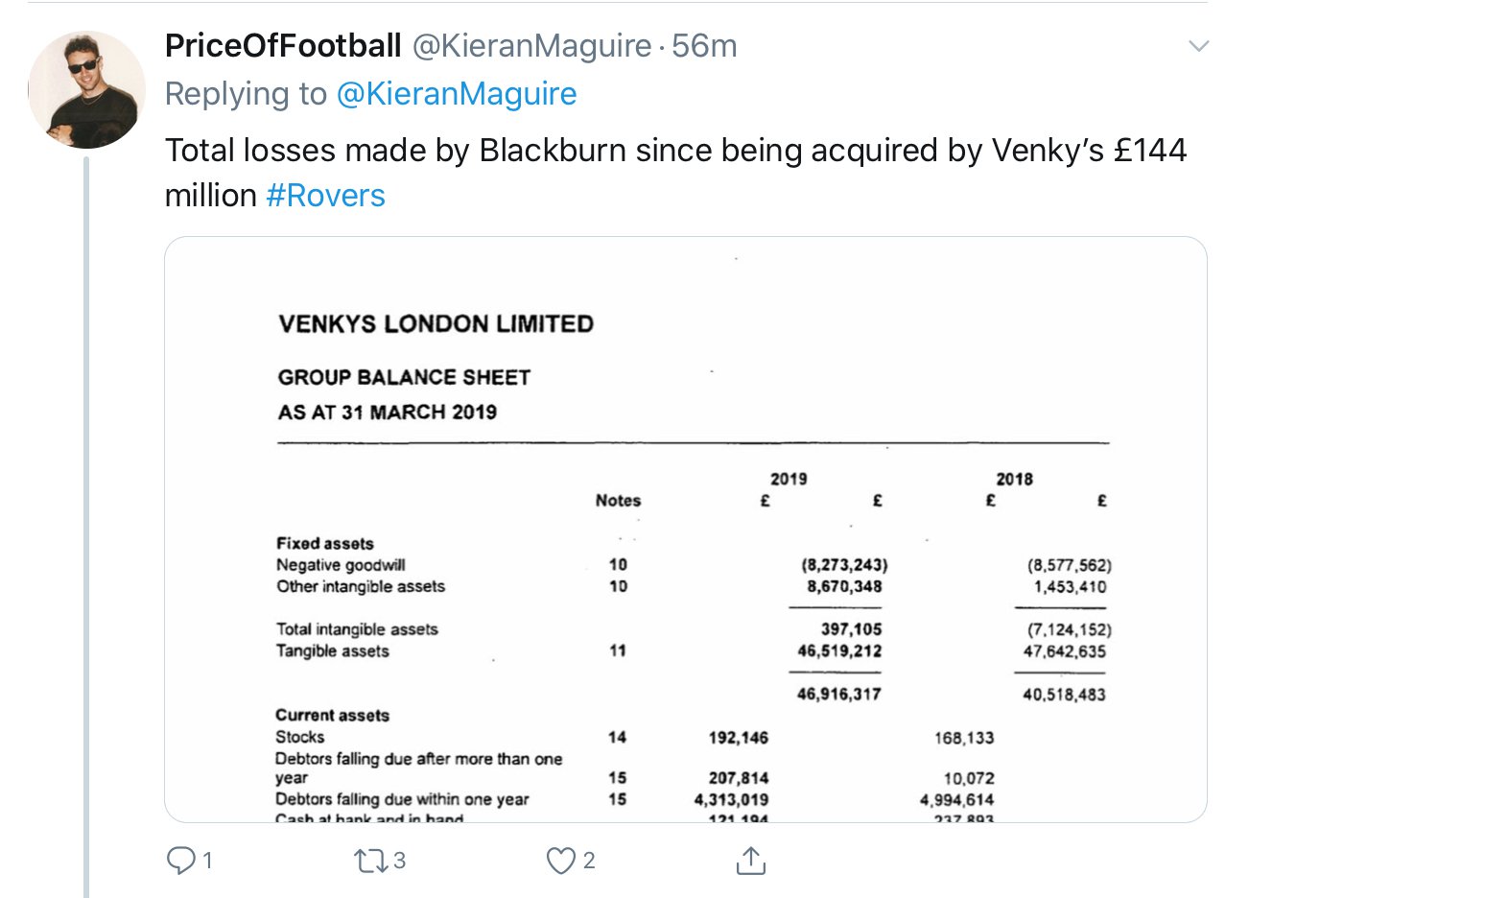Click @KieranMaguire in the Replying to line

[x=457, y=94]
